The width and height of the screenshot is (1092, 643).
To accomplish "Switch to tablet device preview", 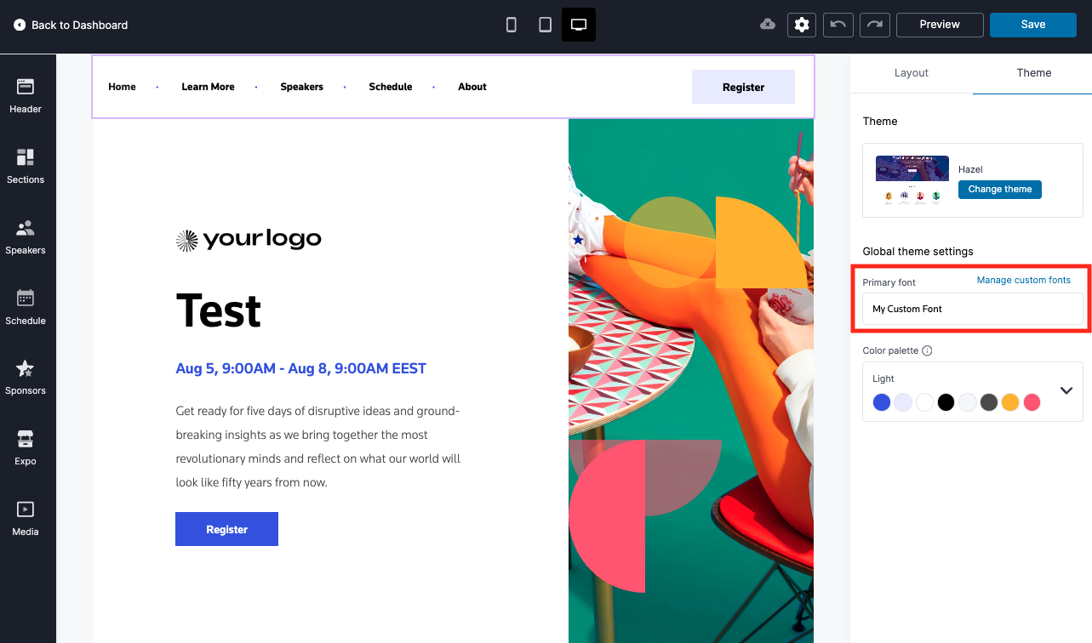I will pyautogui.click(x=546, y=25).
